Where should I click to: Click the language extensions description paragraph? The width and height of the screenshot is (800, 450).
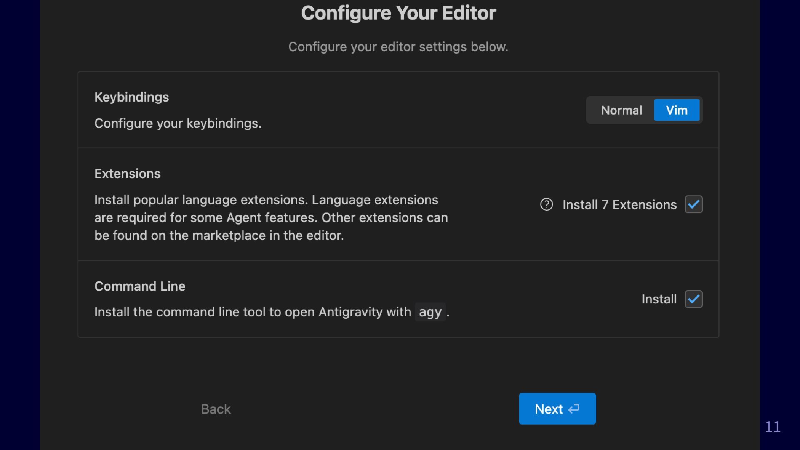271,217
